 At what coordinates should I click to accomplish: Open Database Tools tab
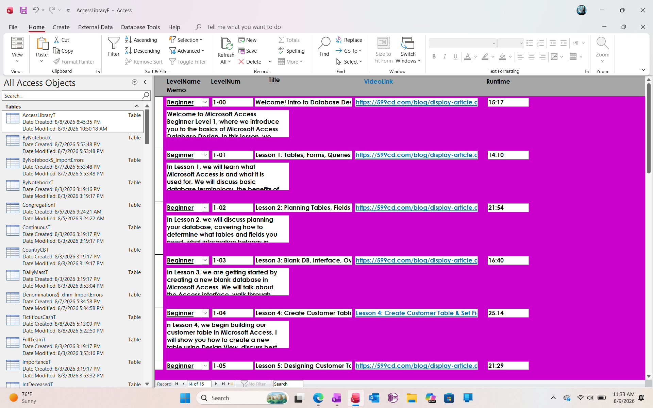[x=140, y=27]
